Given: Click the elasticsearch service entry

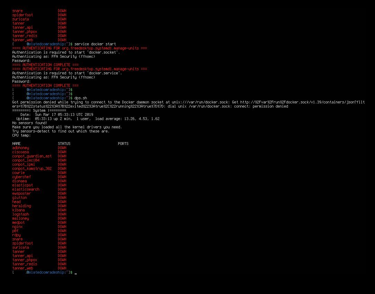Looking at the screenshot, I should point(26,189).
